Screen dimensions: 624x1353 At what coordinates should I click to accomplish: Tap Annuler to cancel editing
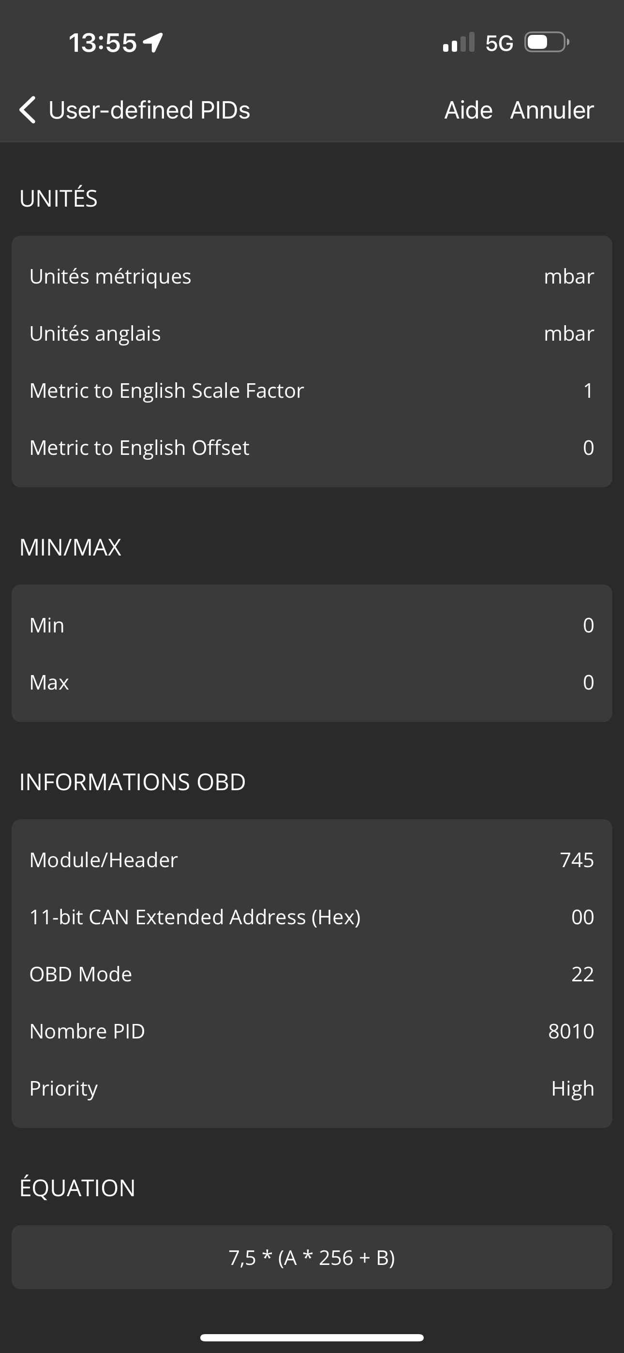click(551, 110)
